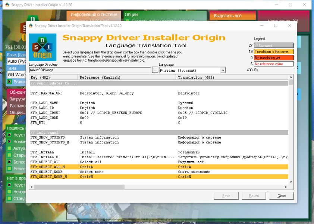Image resolution: width=314 pixels, height=224 pixels.
Task: Click the vertical scrollbar down arrow
Action: 291,182
